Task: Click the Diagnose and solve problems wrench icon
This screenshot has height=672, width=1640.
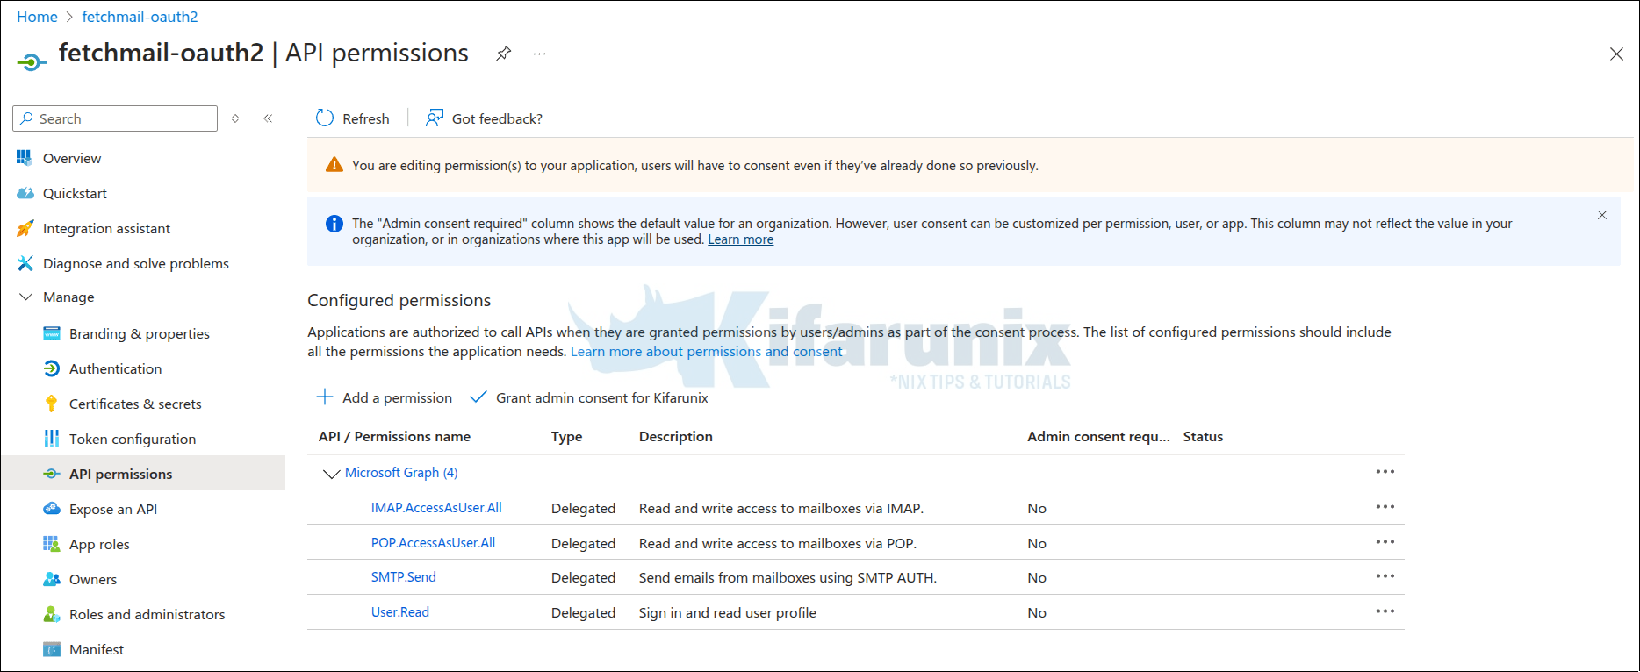Action: 25,263
